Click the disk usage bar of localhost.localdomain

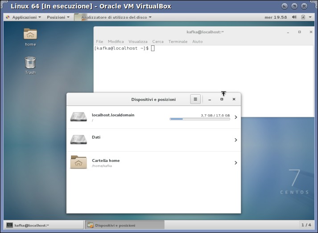tap(200, 119)
